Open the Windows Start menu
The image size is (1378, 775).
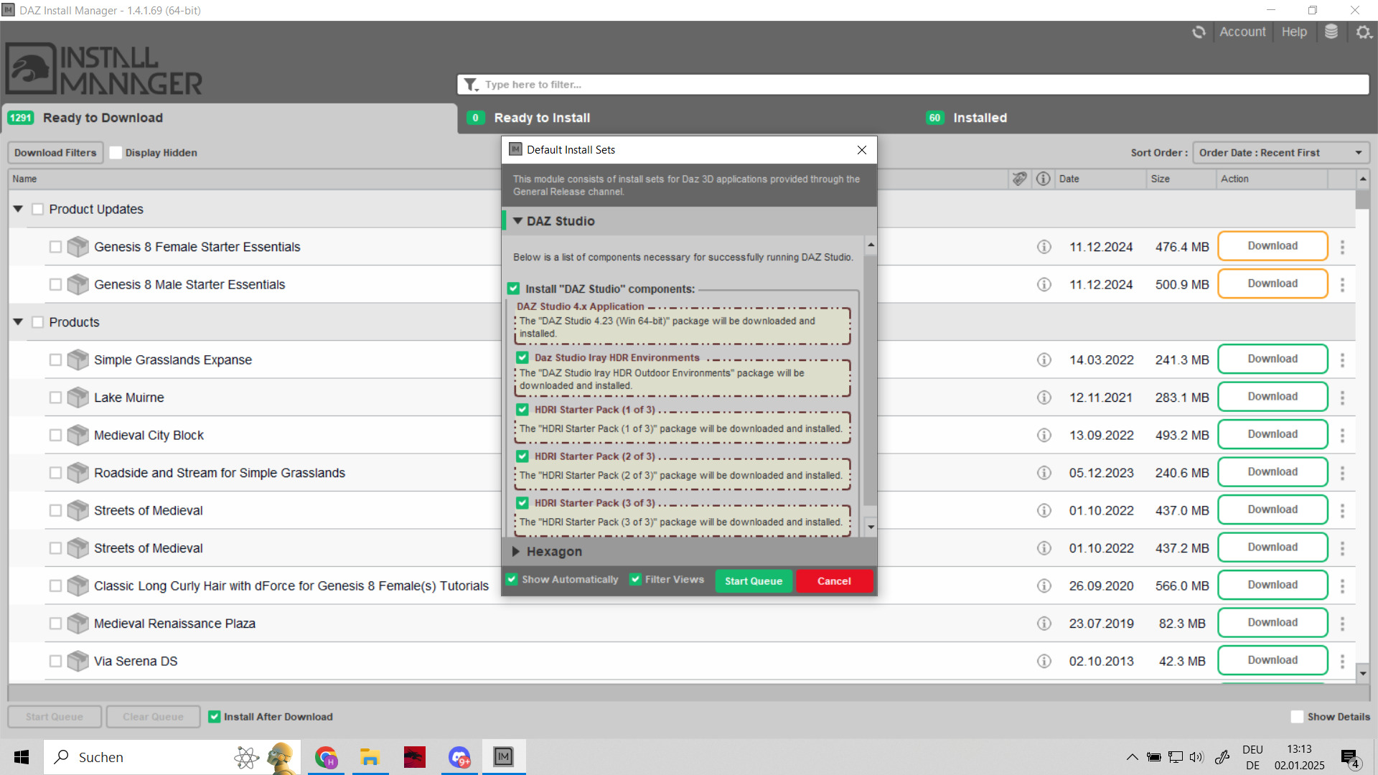tap(22, 757)
